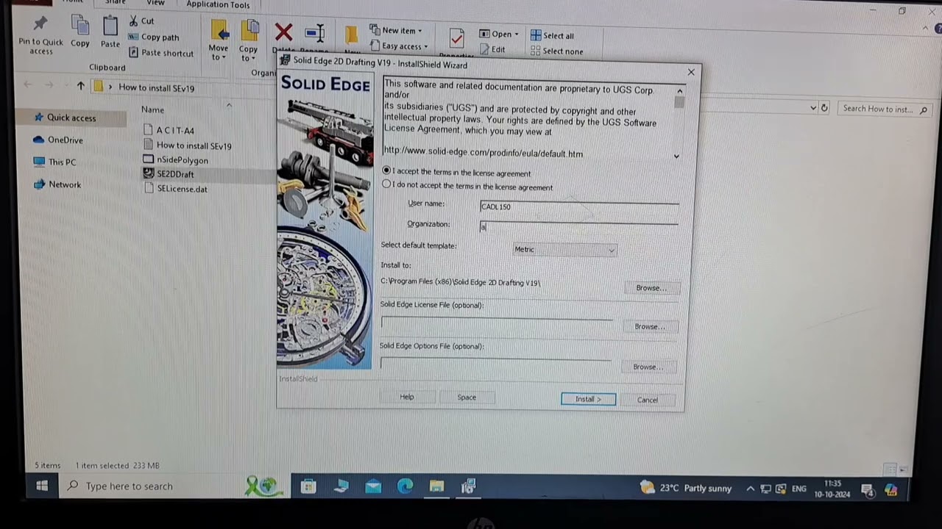This screenshot has width=942, height=529.
Task: Click the Rename icon in the ribbon
Action: (x=315, y=32)
